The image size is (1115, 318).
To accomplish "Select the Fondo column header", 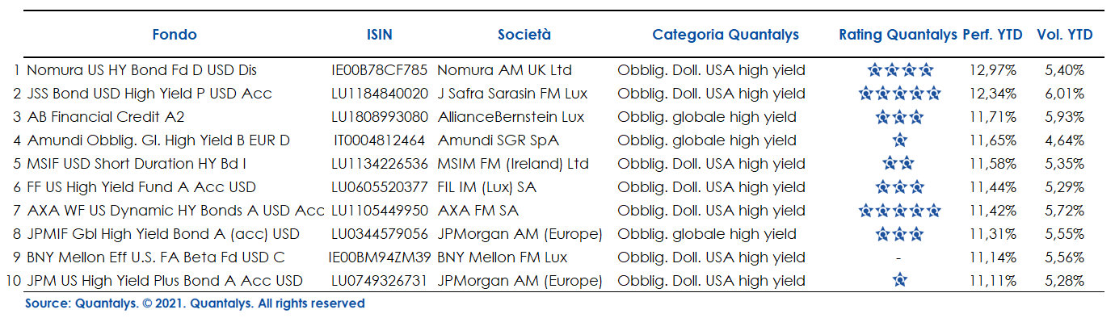I will pyautogui.click(x=175, y=35).
